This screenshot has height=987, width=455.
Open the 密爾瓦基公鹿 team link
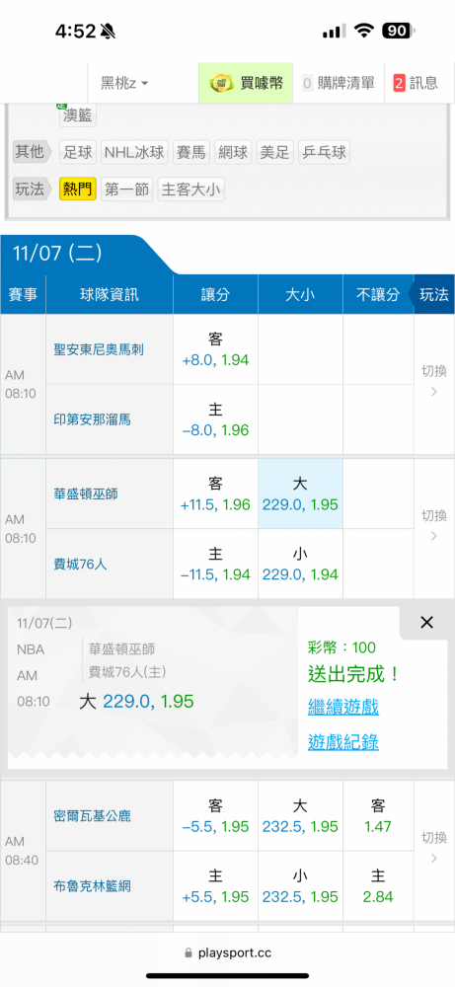[93, 816]
